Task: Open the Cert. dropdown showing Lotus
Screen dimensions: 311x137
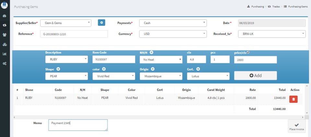Action: tap(208, 76)
